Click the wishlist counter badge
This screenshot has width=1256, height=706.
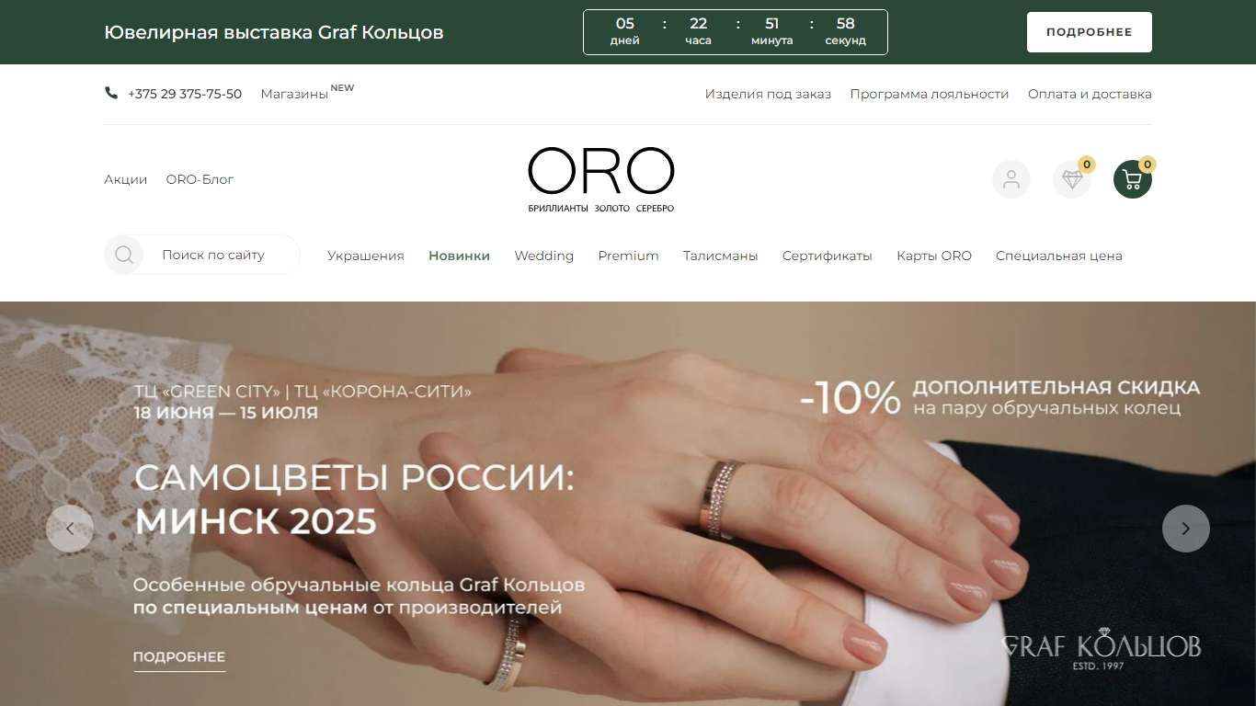[x=1087, y=165]
